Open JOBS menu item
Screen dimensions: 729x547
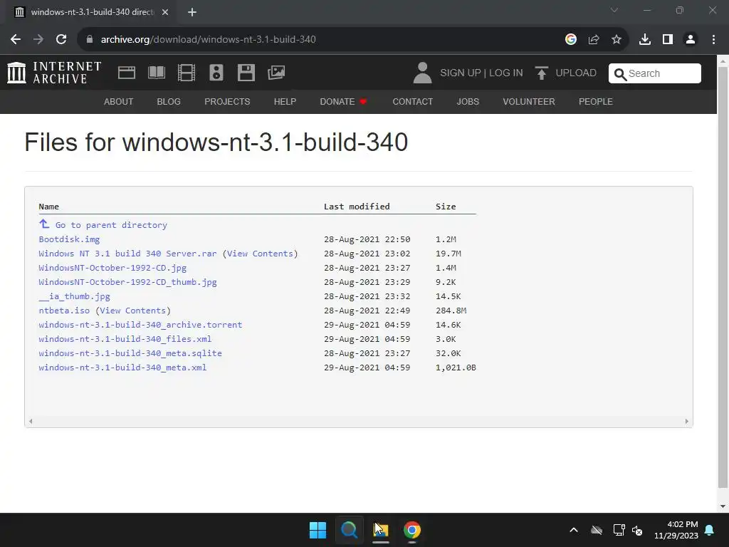pyautogui.click(x=468, y=101)
